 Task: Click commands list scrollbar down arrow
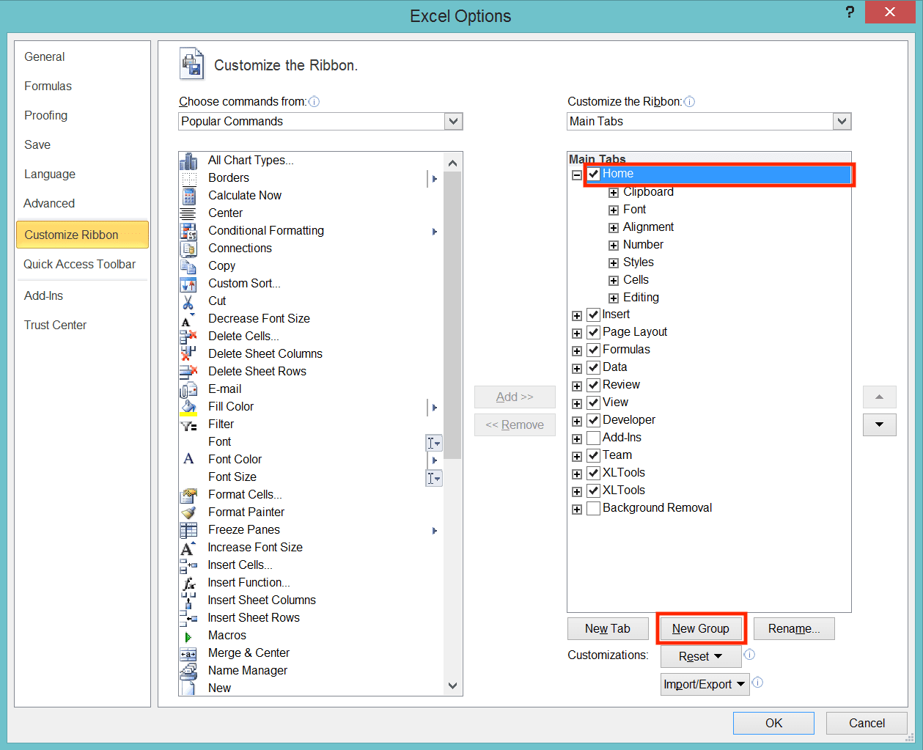(x=452, y=686)
